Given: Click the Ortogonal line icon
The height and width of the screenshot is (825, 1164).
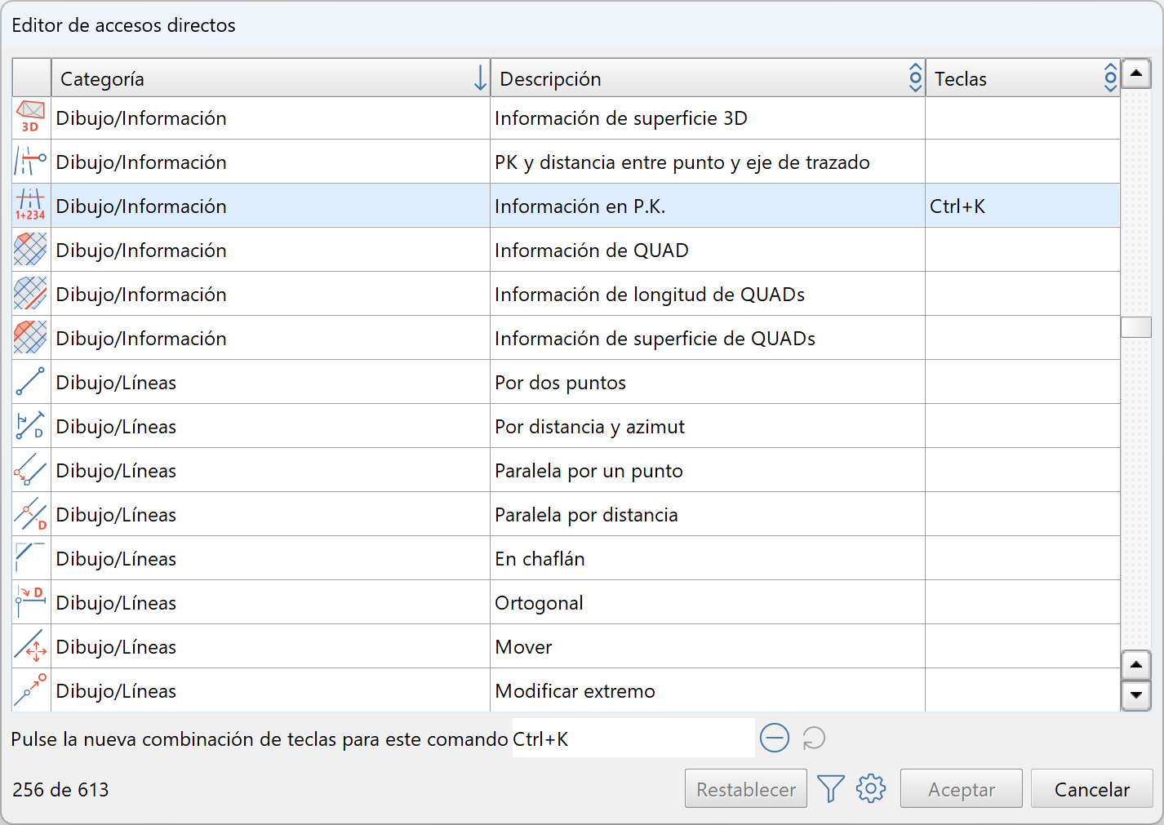Looking at the screenshot, I should (x=30, y=602).
